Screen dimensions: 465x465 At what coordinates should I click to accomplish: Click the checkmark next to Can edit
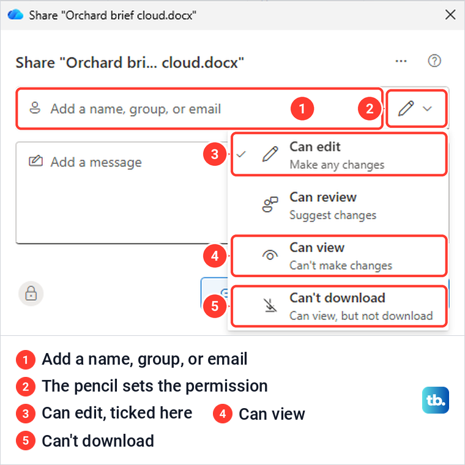coord(241,154)
